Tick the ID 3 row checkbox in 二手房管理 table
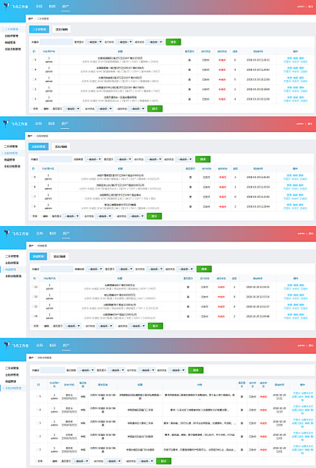This screenshot has width=316, height=468. coord(33,80)
